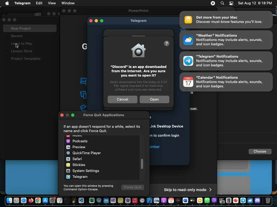The width and height of the screenshot is (277, 207).
Task: Click the Telegram icon in the Dock
Action: (243, 200)
